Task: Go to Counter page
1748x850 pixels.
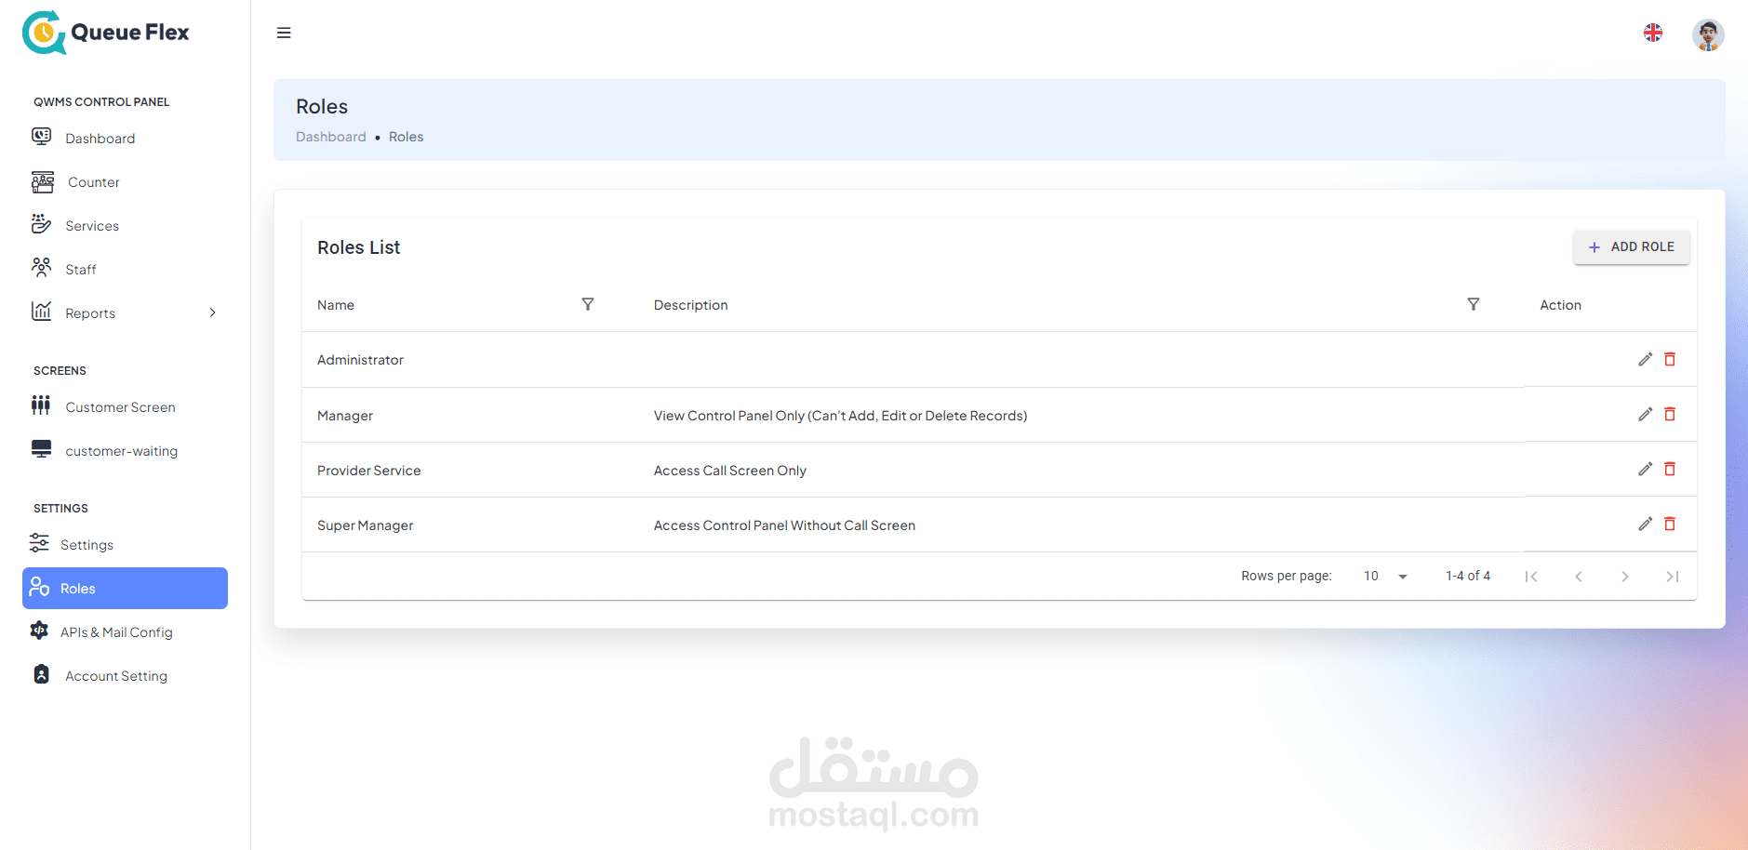Action: (x=94, y=182)
